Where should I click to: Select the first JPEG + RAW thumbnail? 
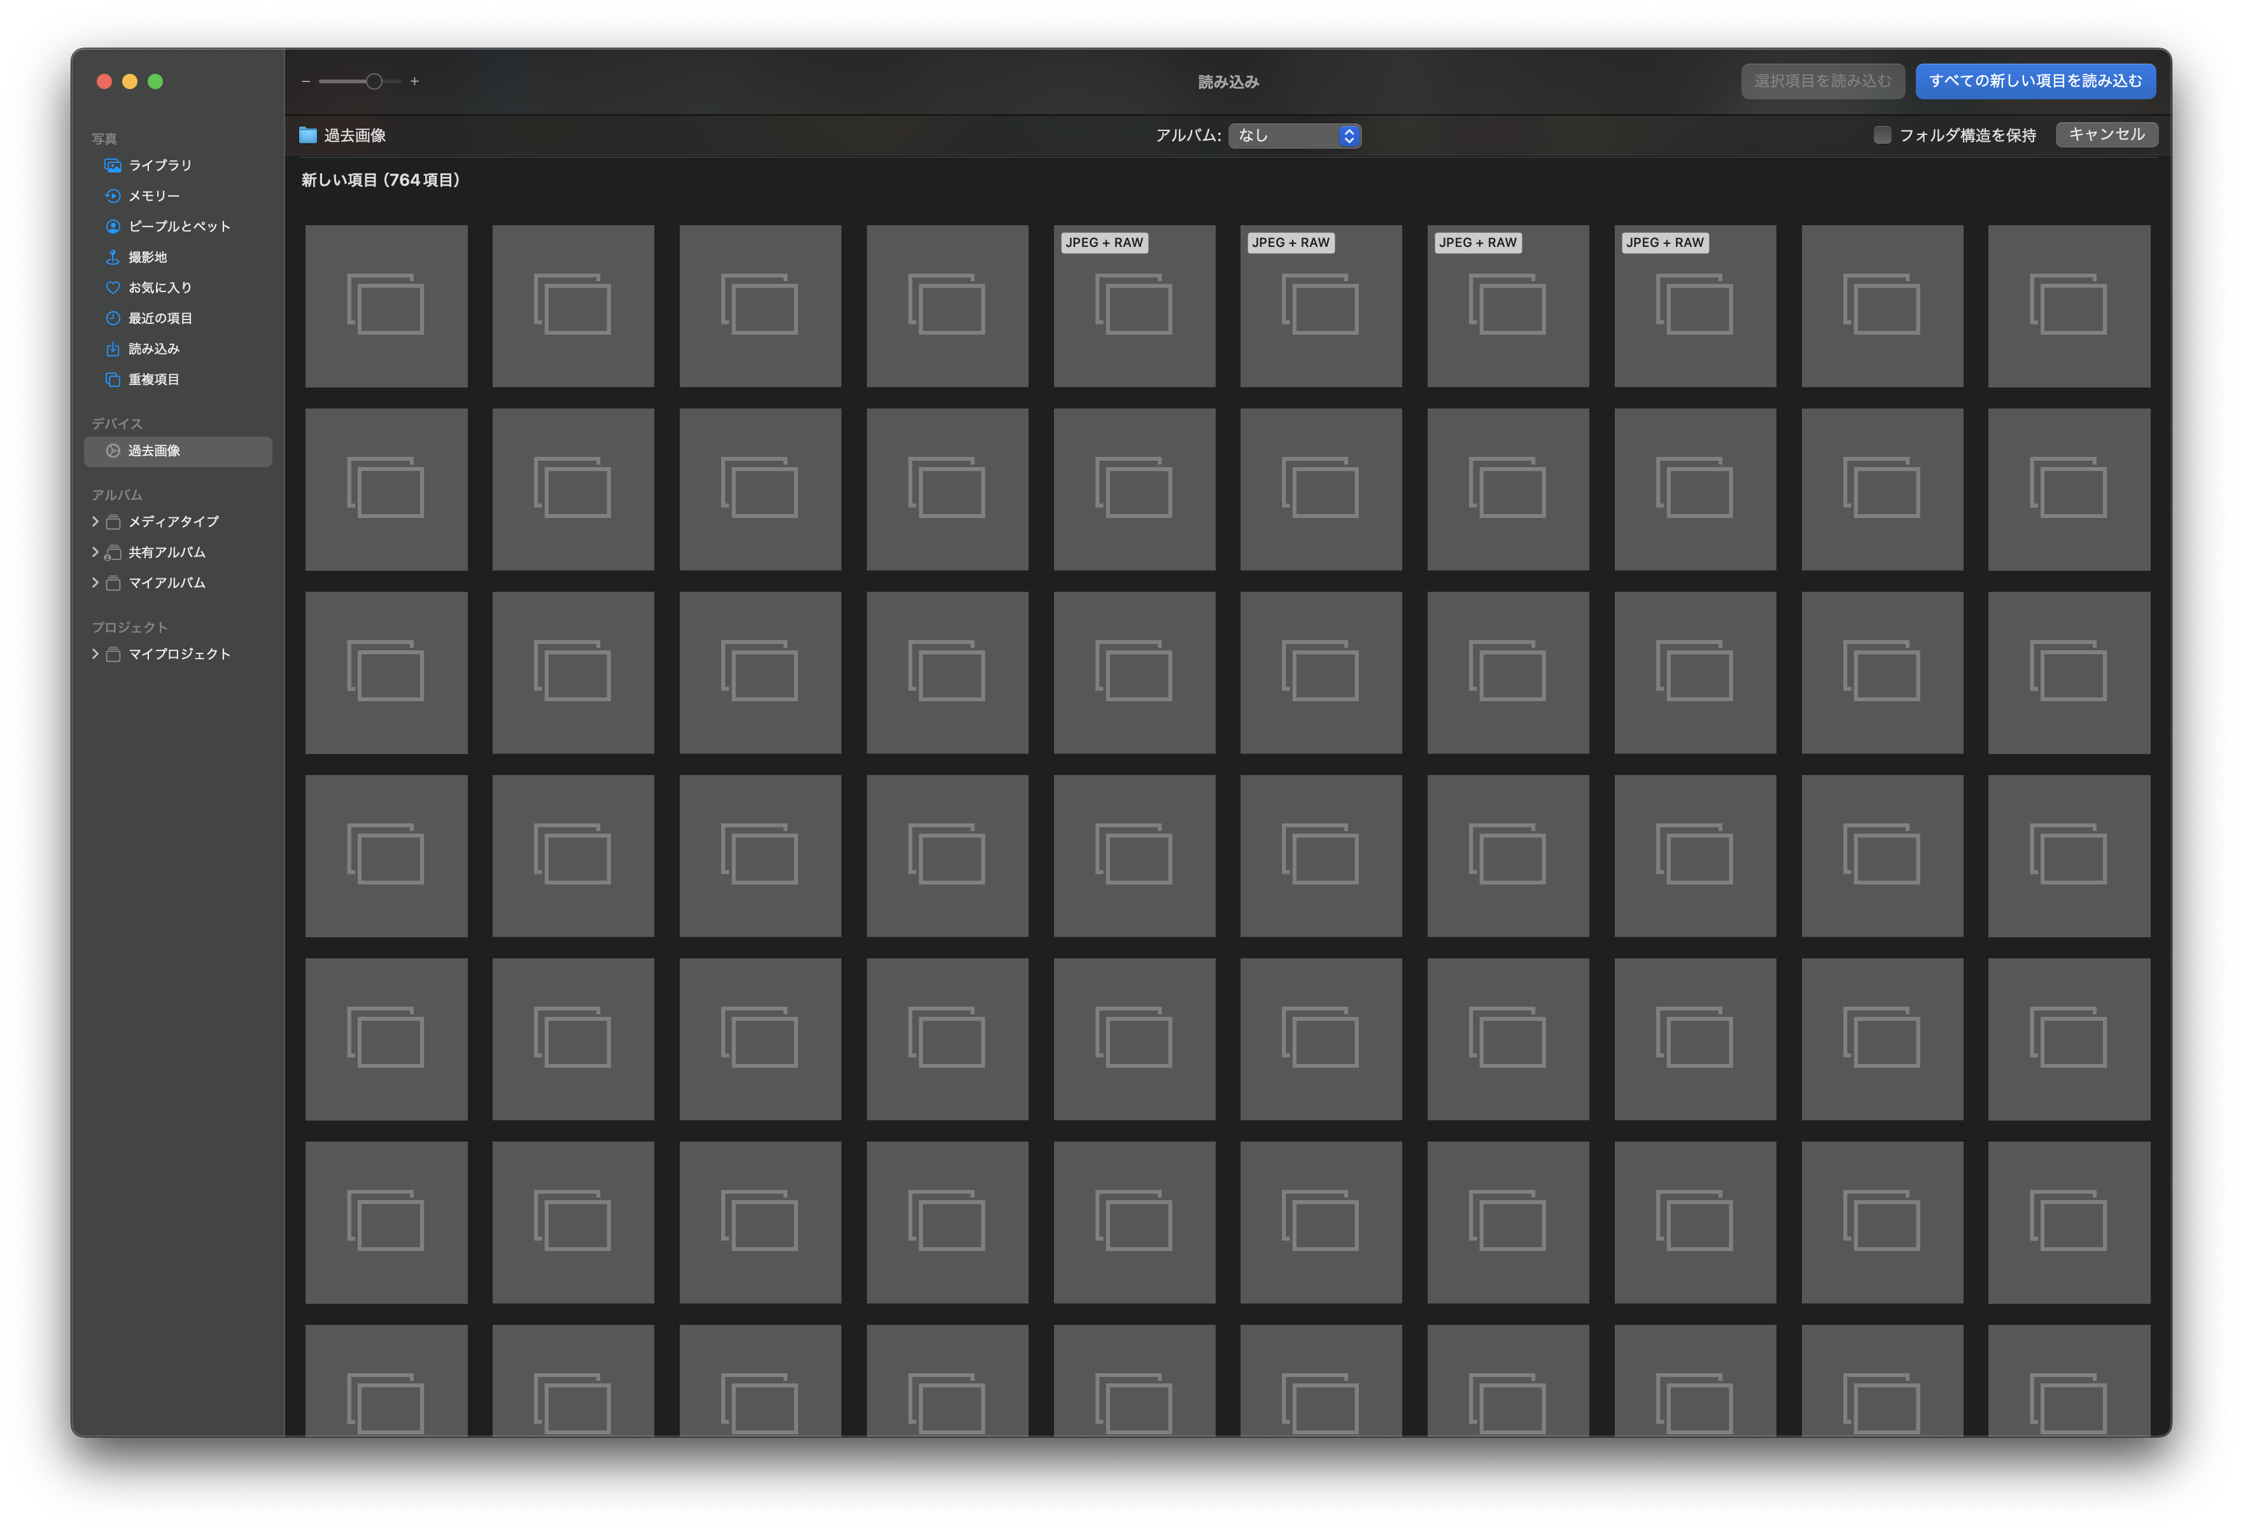[x=1134, y=306]
